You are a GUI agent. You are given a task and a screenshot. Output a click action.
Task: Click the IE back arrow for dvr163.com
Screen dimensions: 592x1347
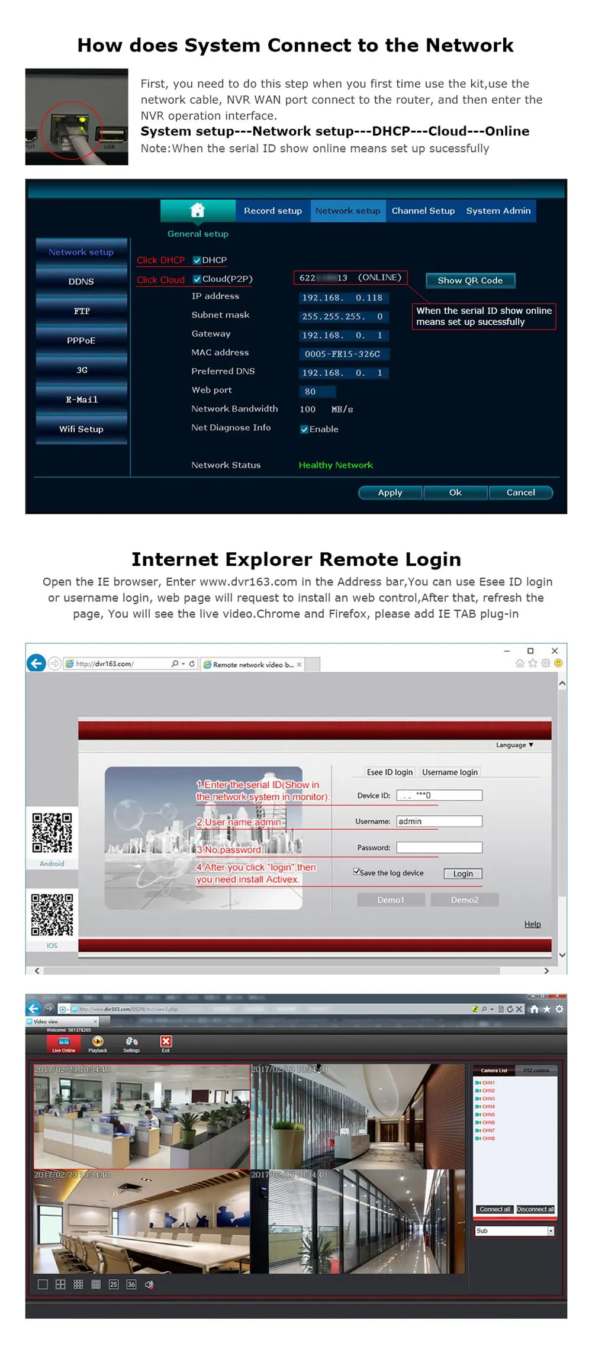pos(36,663)
